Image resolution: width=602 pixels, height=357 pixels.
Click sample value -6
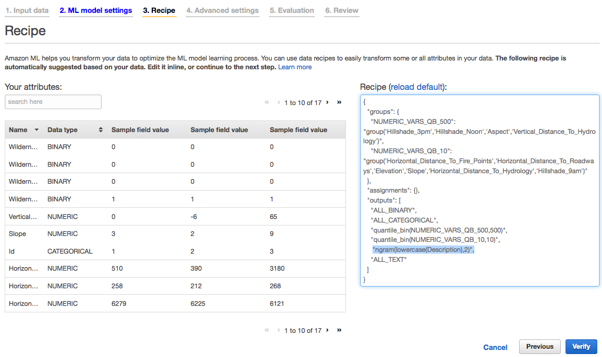click(x=194, y=217)
